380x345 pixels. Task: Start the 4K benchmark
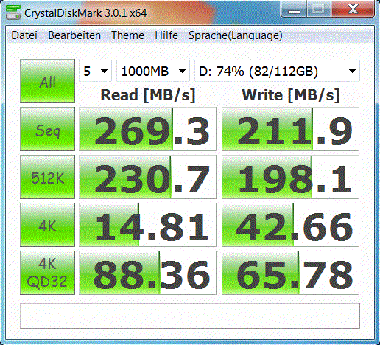click(x=47, y=225)
